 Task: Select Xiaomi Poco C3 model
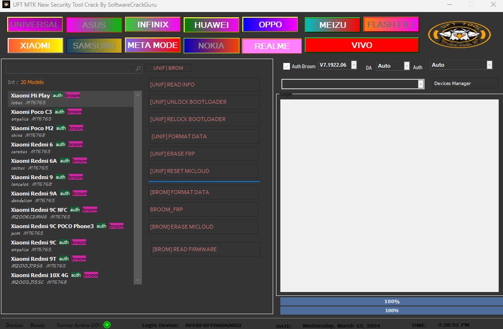[71, 115]
